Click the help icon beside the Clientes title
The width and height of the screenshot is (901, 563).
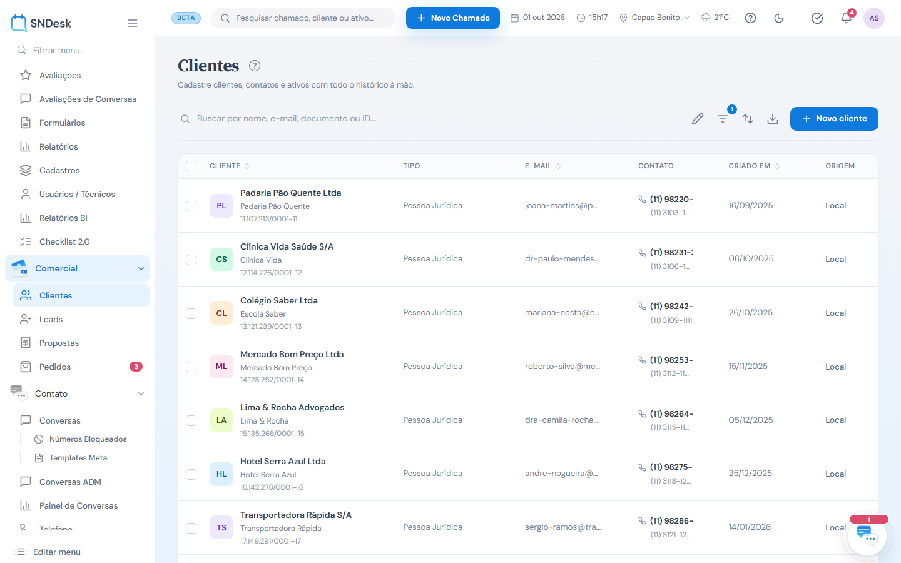coord(255,66)
